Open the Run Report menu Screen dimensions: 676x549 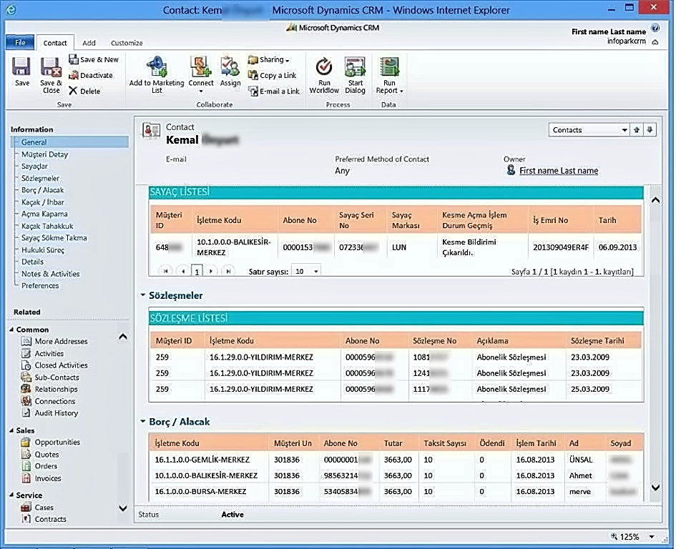(x=389, y=75)
